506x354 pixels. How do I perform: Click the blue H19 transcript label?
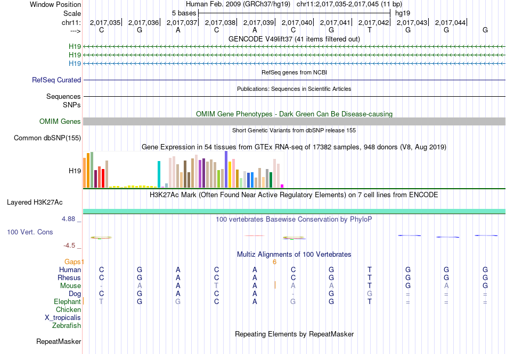click(x=75, y=63)
